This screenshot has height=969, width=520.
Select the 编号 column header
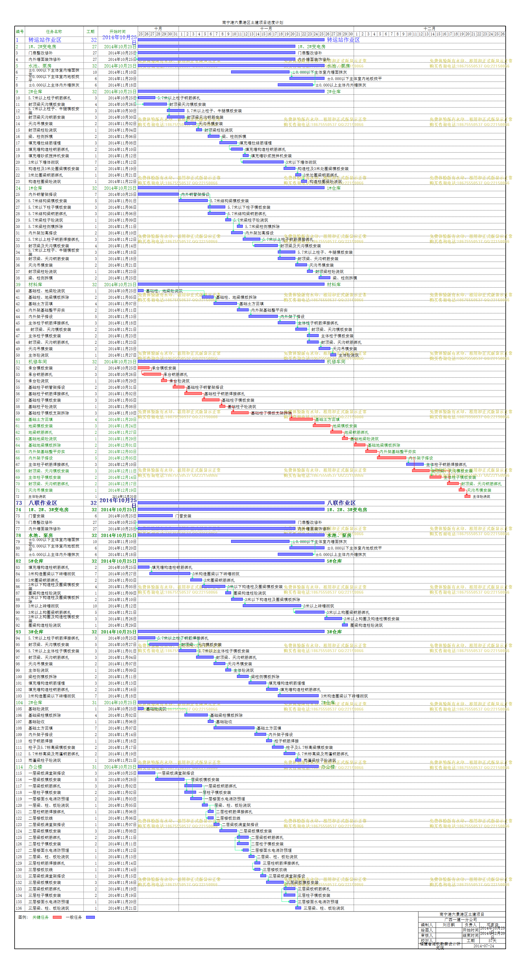click(x=20, y=32)
